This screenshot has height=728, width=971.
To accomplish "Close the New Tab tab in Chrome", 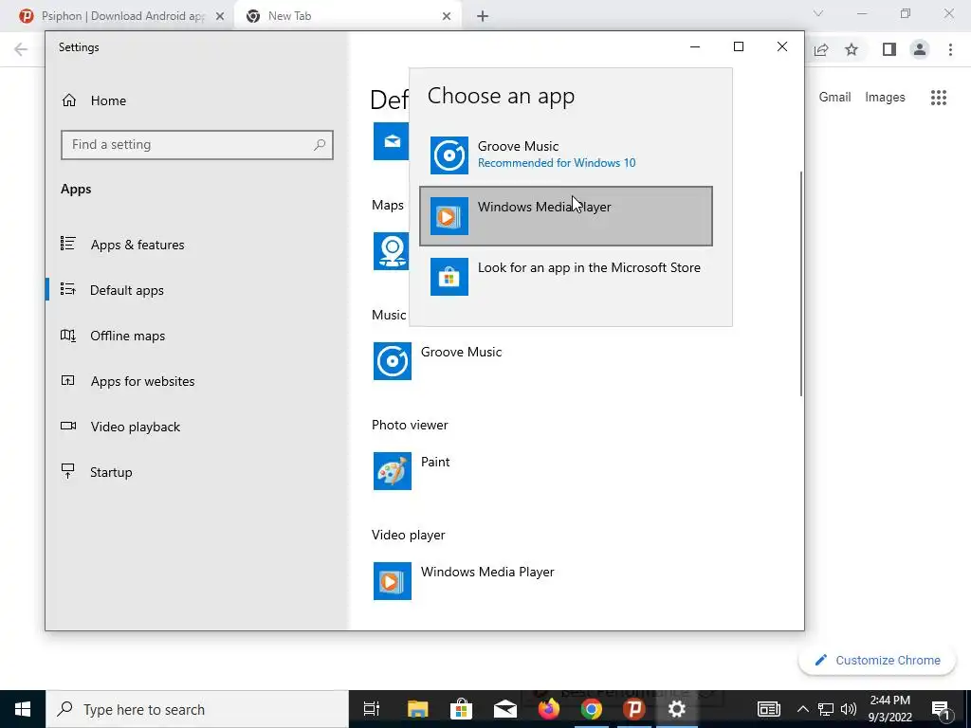I will tap(447, 17).
